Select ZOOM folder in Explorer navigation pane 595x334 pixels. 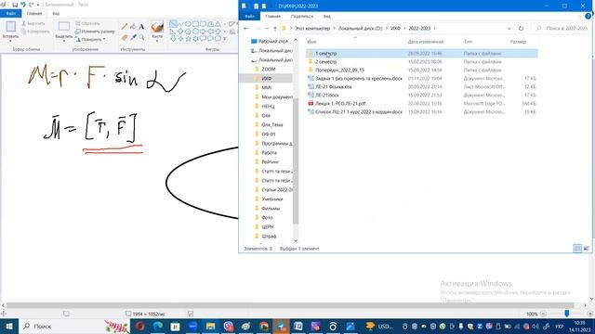point(269,69)
